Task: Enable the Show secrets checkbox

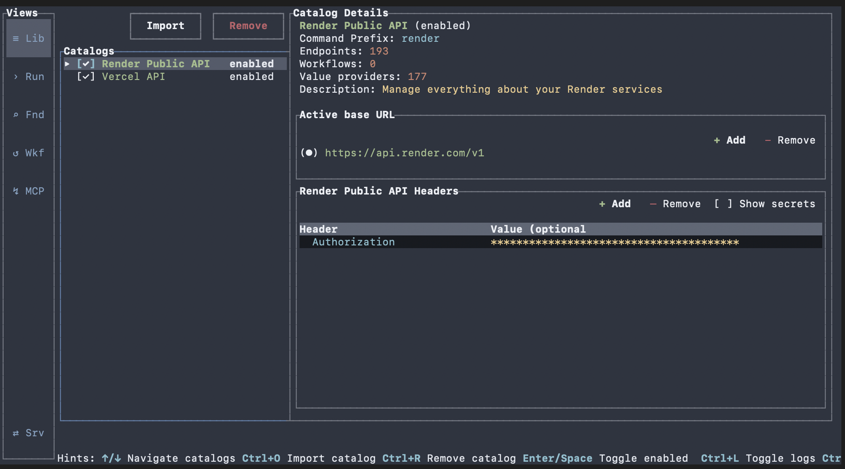Action: pyautogui.click(x=723, y=204)
